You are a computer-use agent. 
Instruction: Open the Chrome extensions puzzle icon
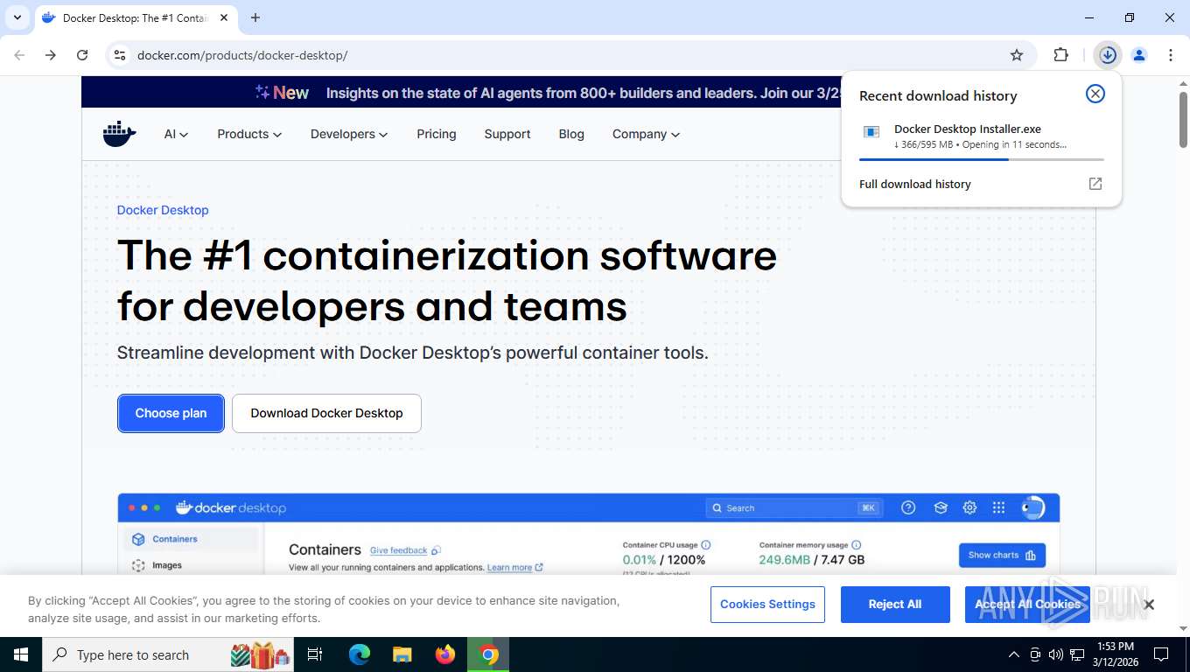(x=1061, y=55)
